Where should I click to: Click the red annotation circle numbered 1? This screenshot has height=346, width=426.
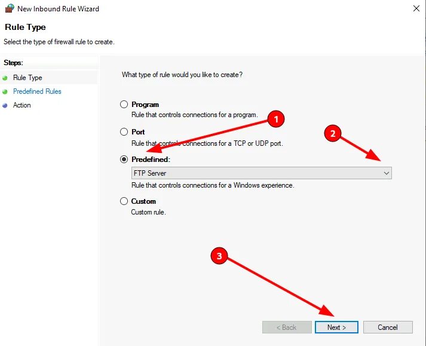pos(276,119)
